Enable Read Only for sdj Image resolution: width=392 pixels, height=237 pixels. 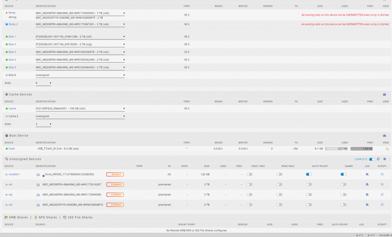pyautogui.click(x=279, y=195)
